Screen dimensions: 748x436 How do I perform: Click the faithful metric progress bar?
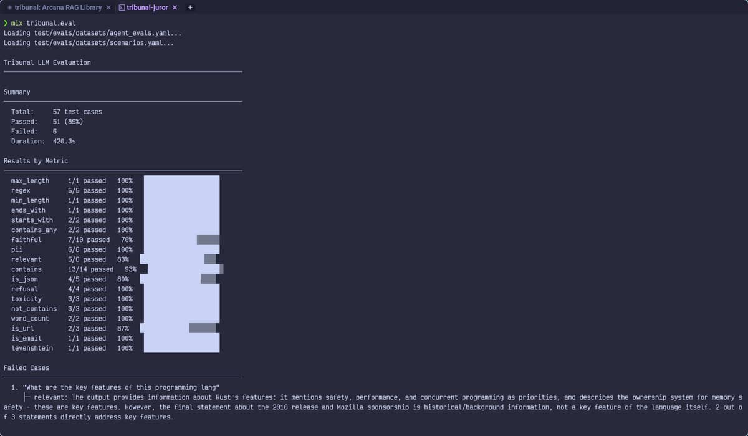click(181, 240)
